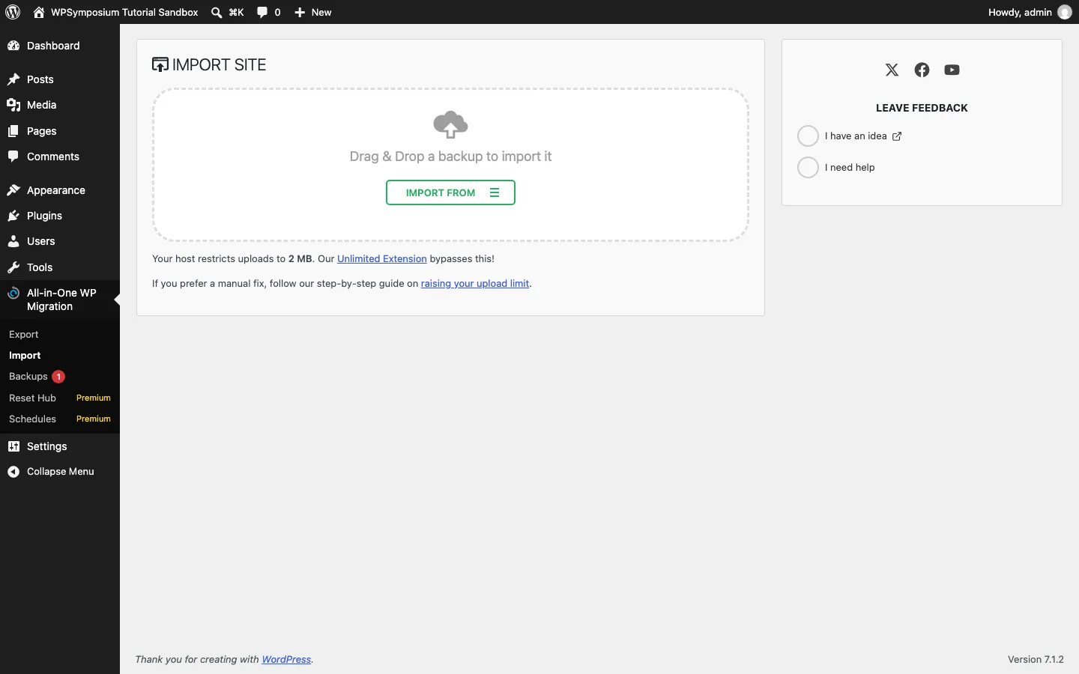Image resolution: width=1079 pixels, height=674 pixels.
Task: Open the Export submenu item
Action: click(60, 335)
